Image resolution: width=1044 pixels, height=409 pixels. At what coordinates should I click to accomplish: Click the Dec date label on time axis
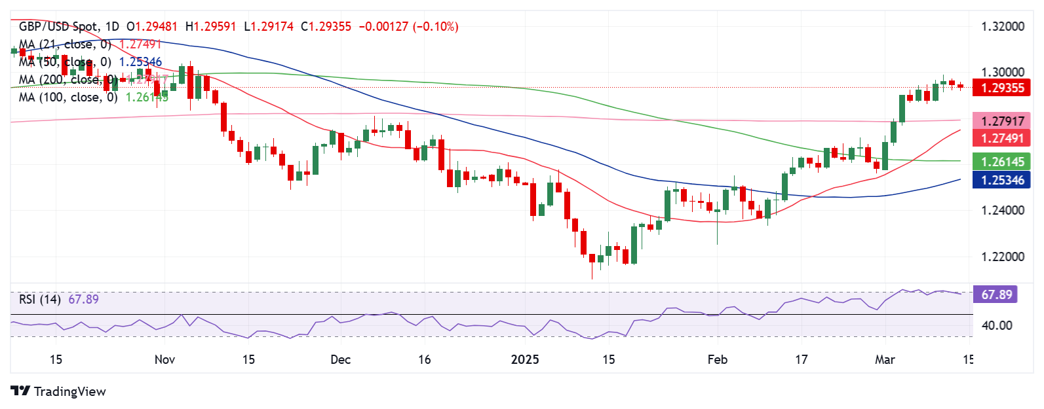341,359
